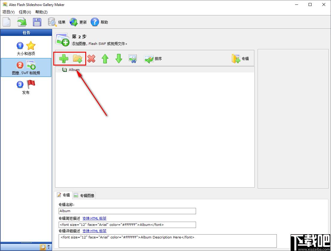Click the 专辑名称 input field
Viewport: 331px width, 251px height.
pyautogui.click(x=127, y=211)
